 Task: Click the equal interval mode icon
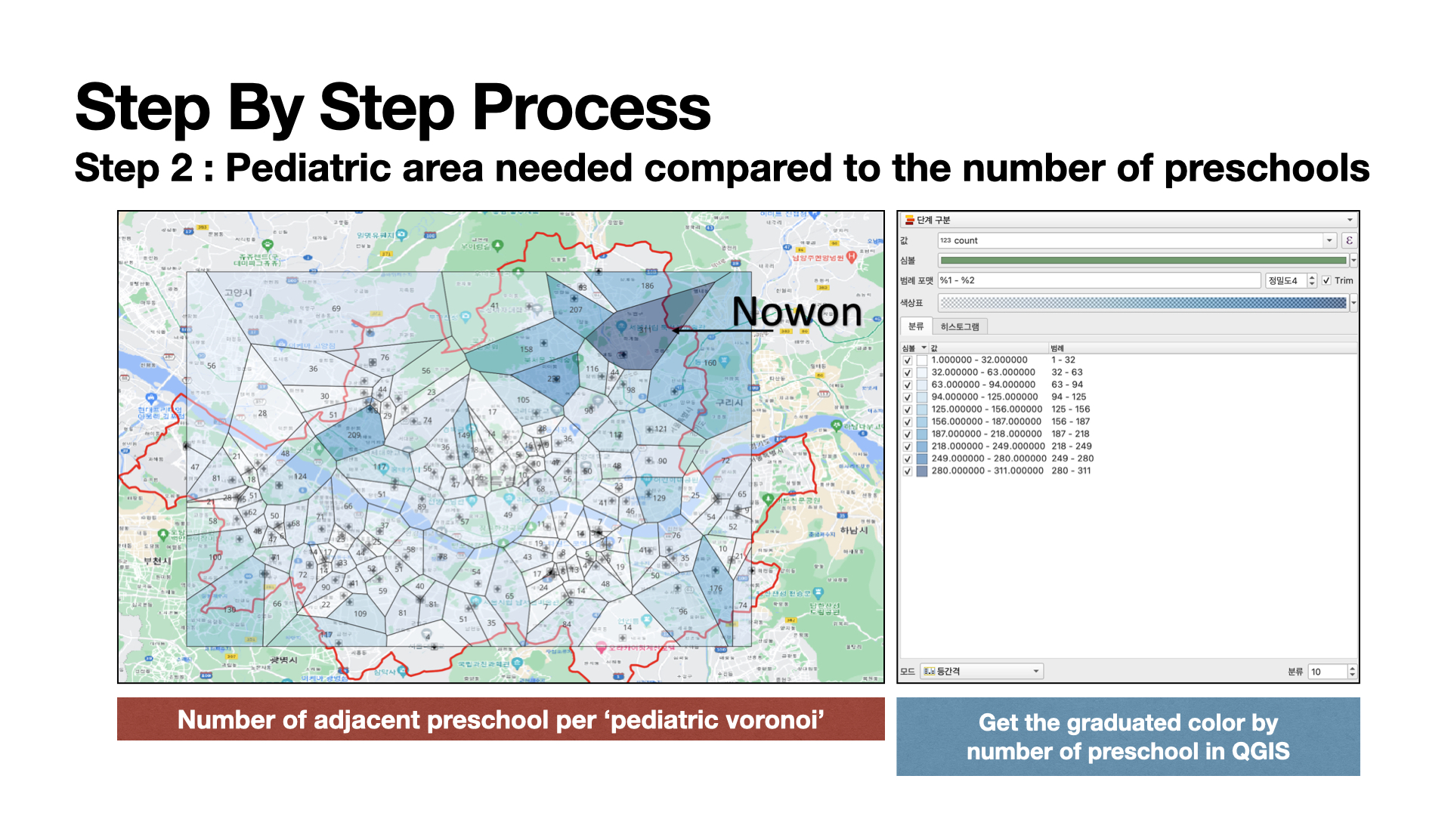point(929,671)
